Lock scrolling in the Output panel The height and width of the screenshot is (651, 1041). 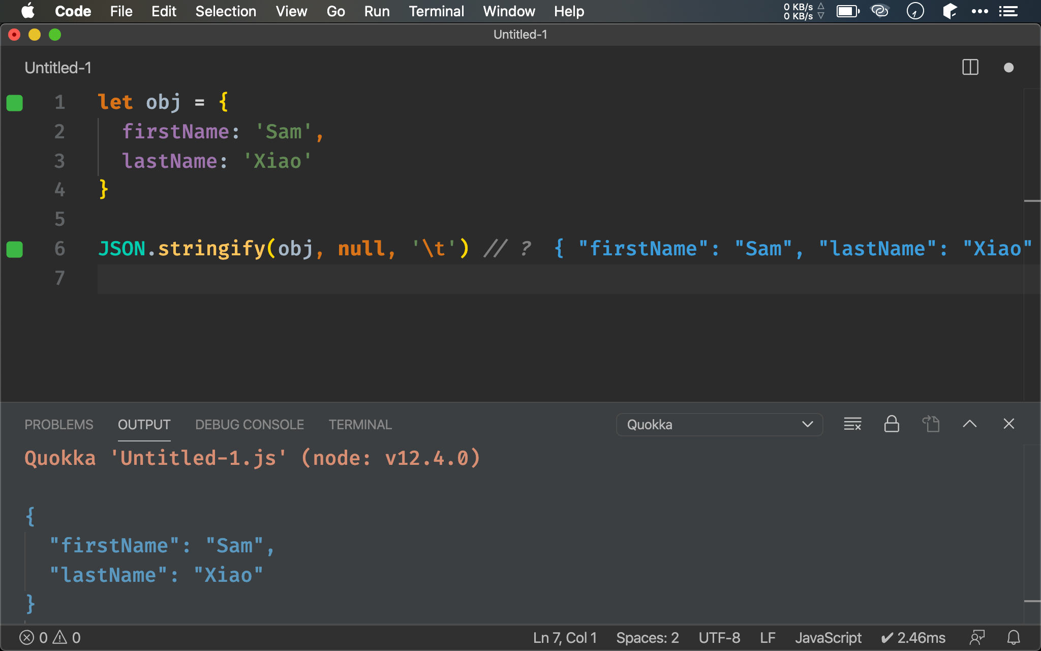pyautogui.click(x=892, y=424)
